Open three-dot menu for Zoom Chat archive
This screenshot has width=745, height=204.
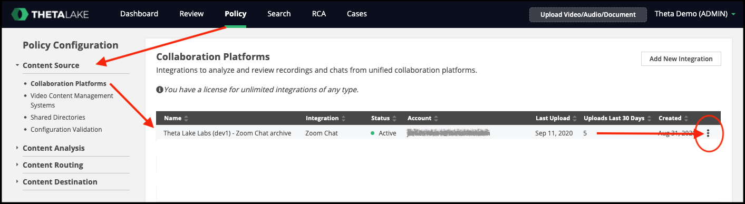click(708, 133)
